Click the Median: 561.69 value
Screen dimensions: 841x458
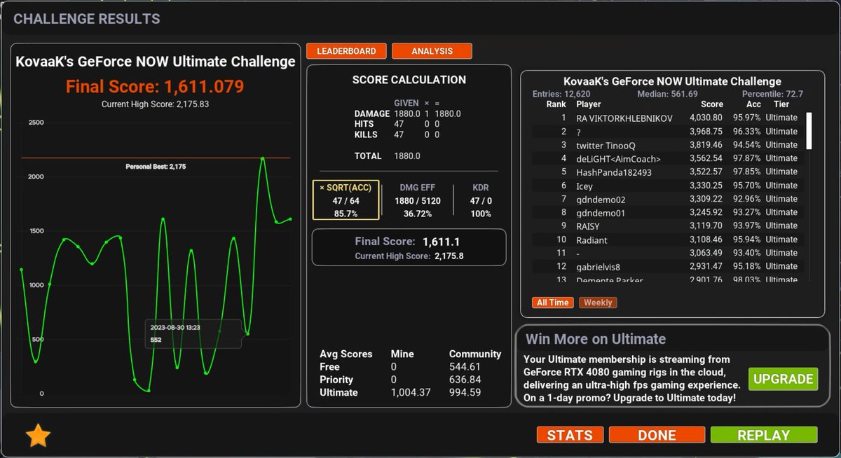point(667,94)
